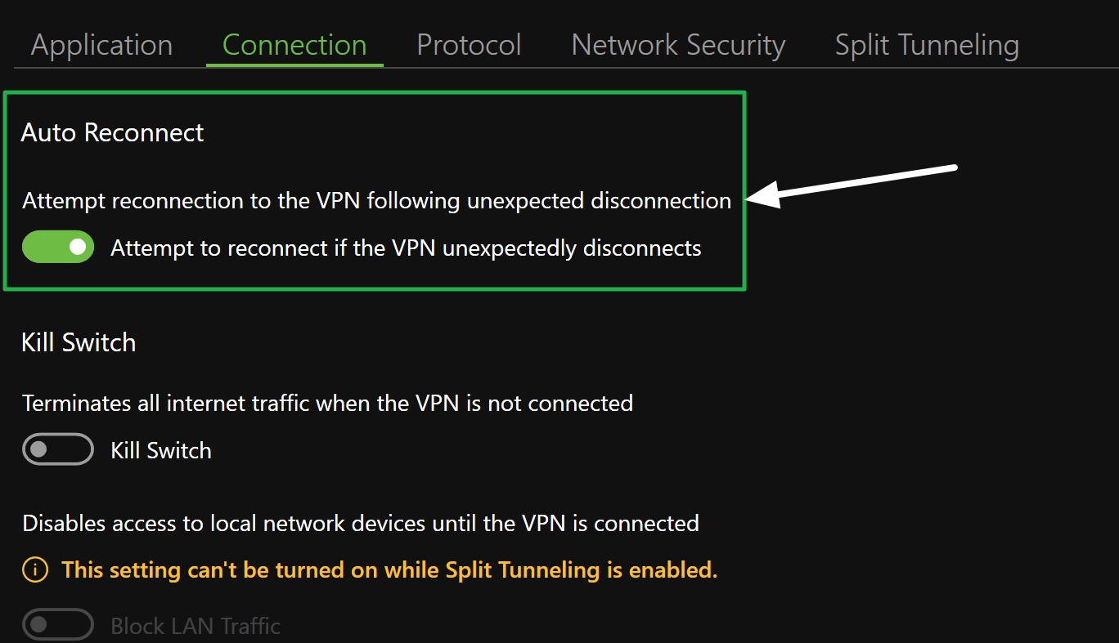The height and width of the screenshot is (643, 1119).
Task: Open the Protocol tab
Action: click(x=468, y=45)
